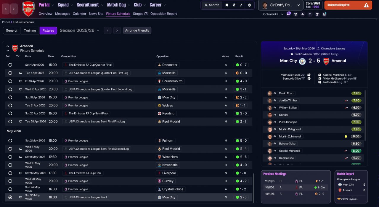Click the Arsenal badge in match summary
The image size is (379, 207).
(x=326, y=61)
